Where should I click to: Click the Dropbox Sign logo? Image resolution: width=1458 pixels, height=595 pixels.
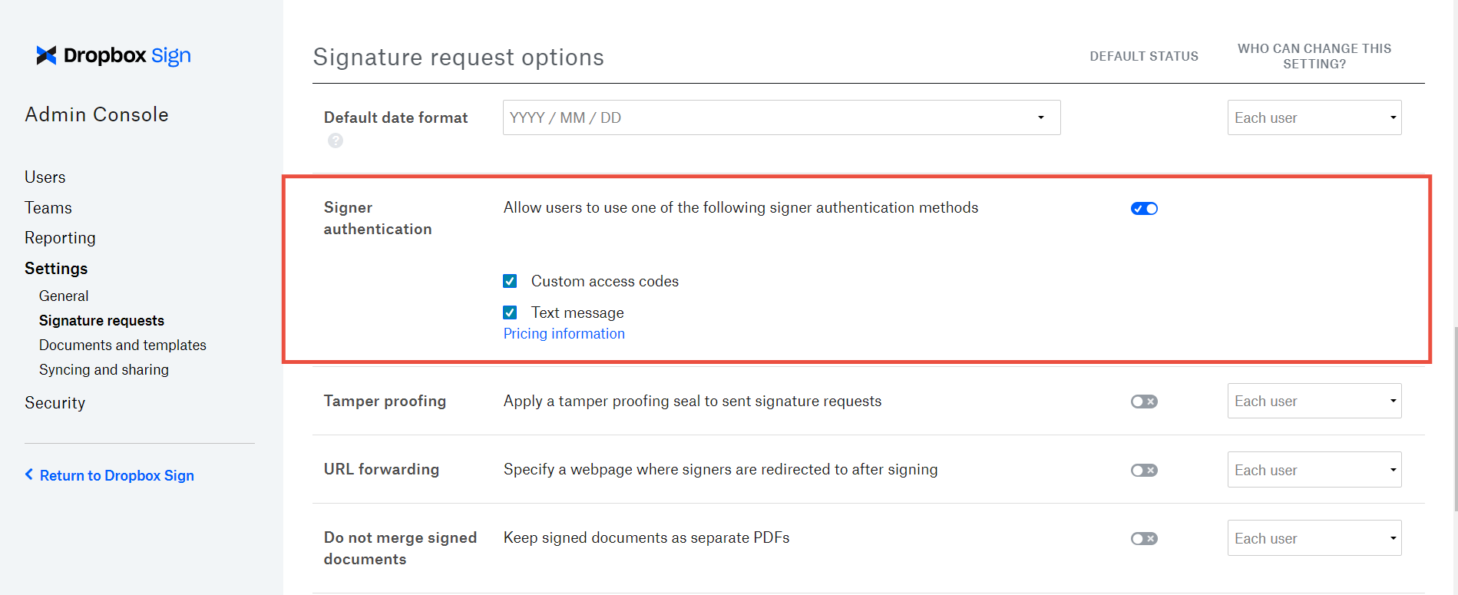click(x=113, y=55)
